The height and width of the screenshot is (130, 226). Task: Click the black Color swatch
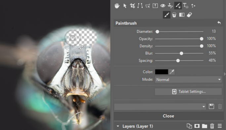pos(161,72)
